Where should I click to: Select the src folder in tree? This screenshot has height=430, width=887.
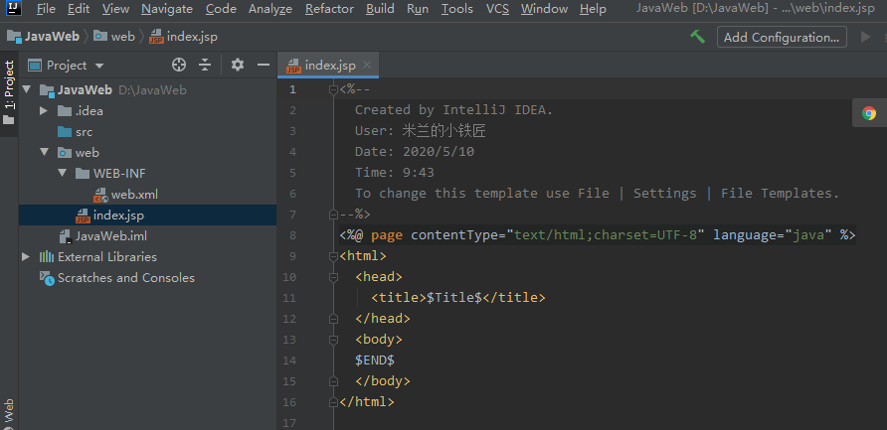pyautogui.click(x=75, y=132)
